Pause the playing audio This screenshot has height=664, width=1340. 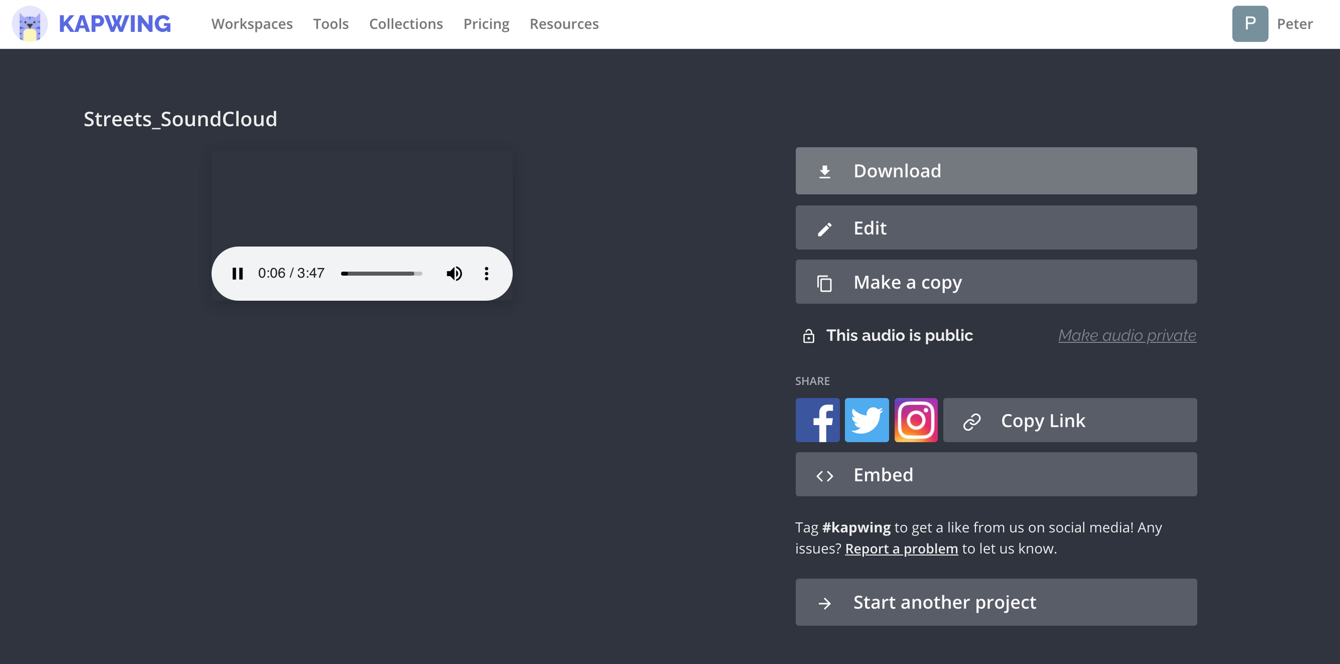[x=238, y=273]
